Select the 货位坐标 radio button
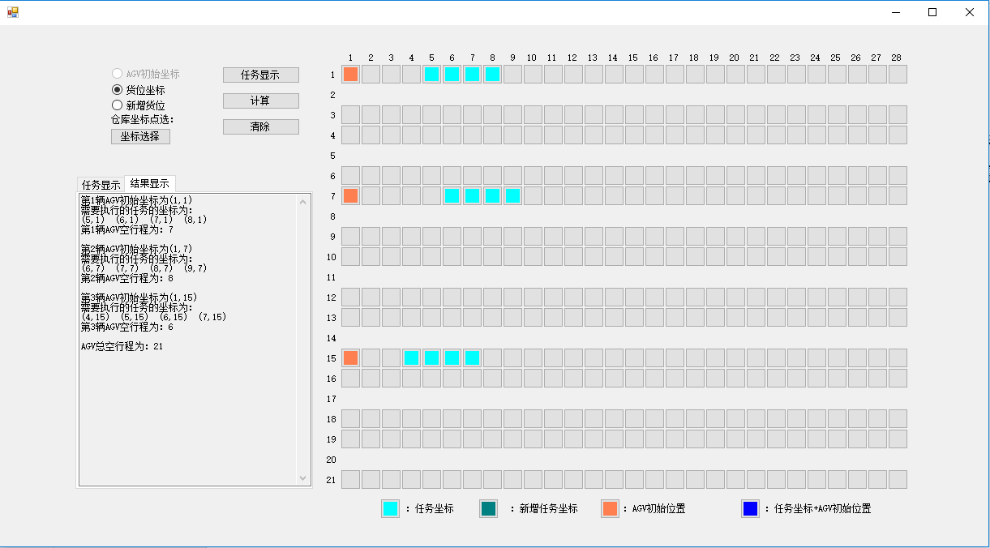990x548 pixels. click(x=139, y=90)
